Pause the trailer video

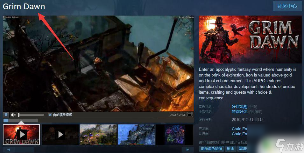point(6,115)
